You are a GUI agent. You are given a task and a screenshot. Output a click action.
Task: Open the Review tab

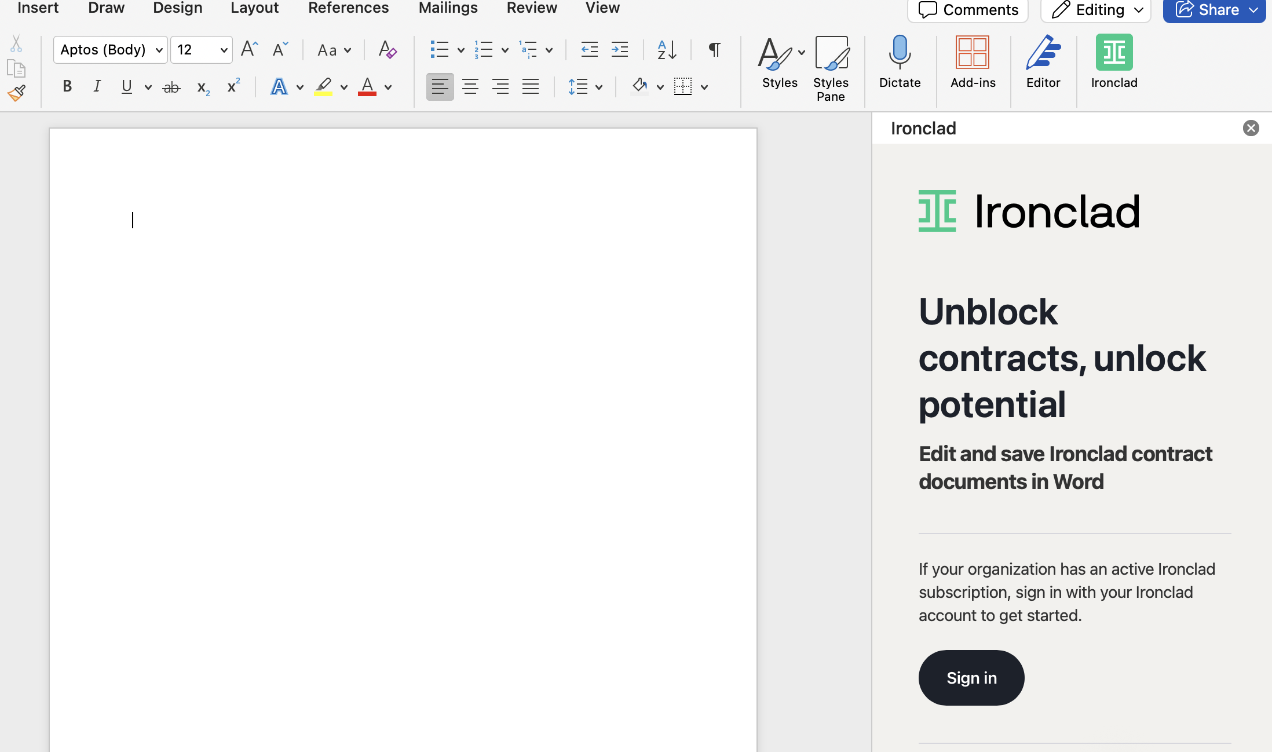coord(532,8)
